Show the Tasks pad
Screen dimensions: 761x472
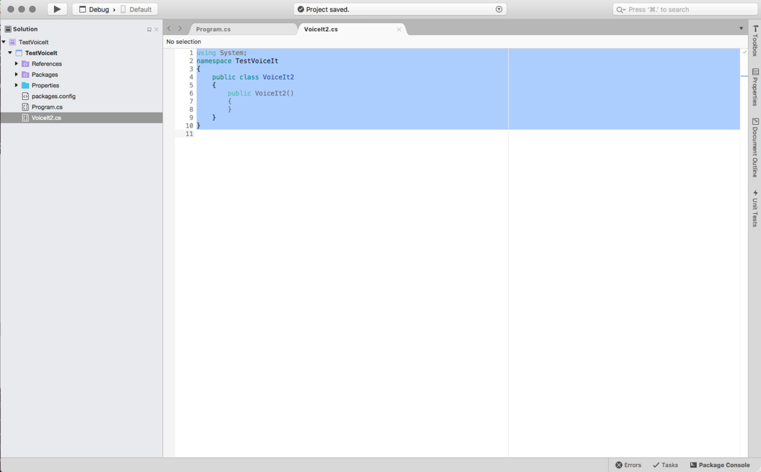[665, 465]
